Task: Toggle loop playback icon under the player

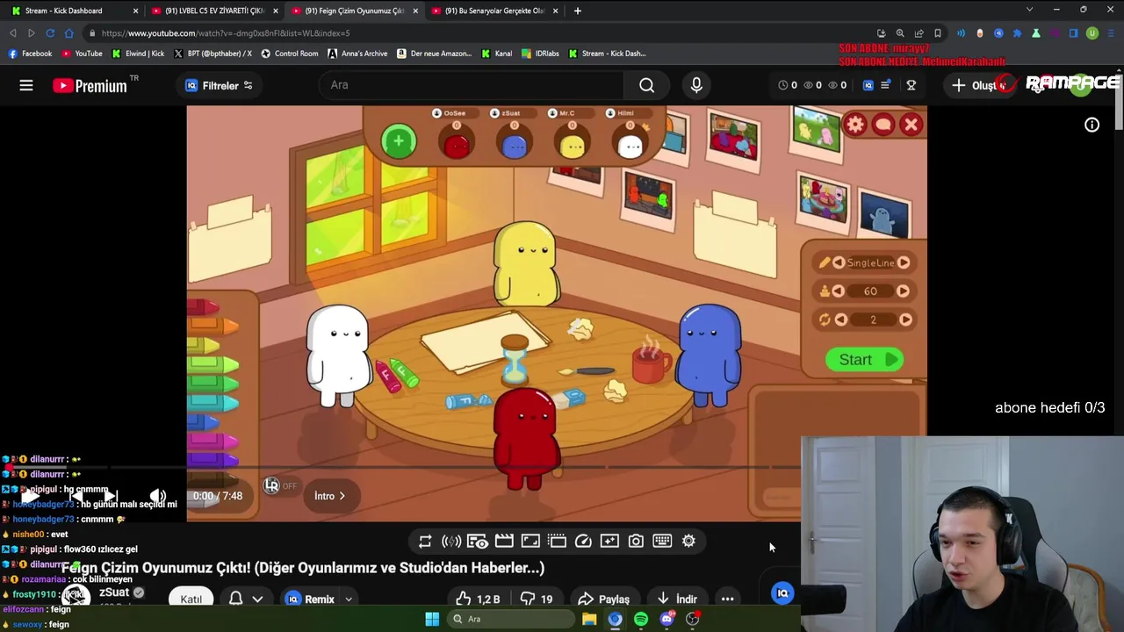Action: click(425, 541)
